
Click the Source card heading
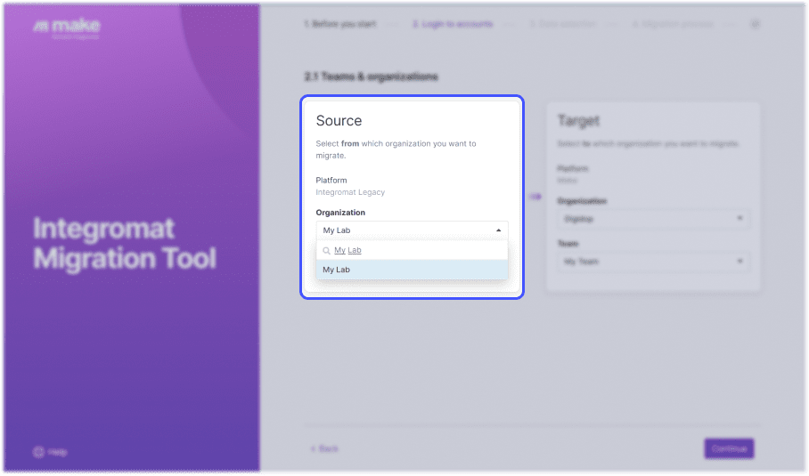coord(339,120)
